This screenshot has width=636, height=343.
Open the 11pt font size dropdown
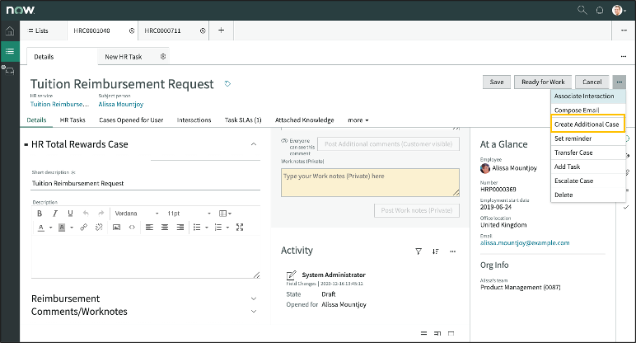189,214
